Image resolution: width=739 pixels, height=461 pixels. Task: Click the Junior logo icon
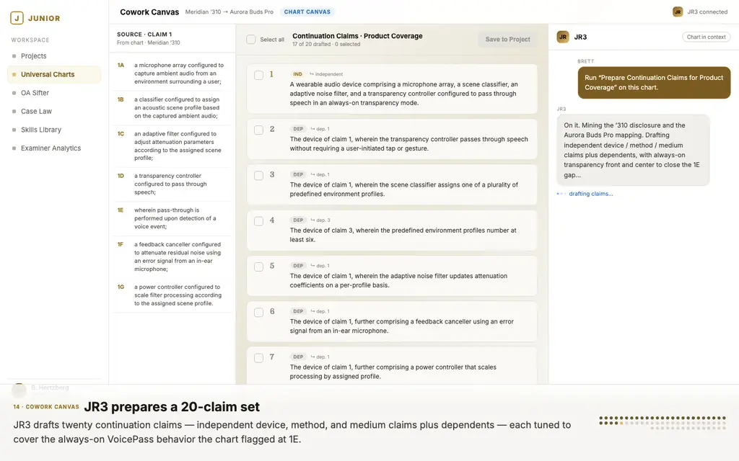pyautogui.click(x=17, y=18)
